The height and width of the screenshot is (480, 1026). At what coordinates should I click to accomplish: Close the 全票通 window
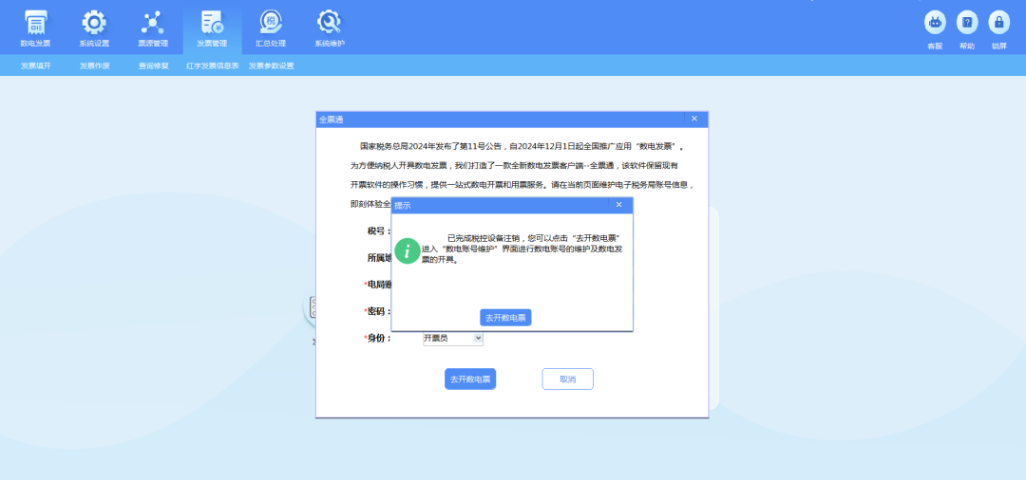pyautogui.click(x=694, y=119)
